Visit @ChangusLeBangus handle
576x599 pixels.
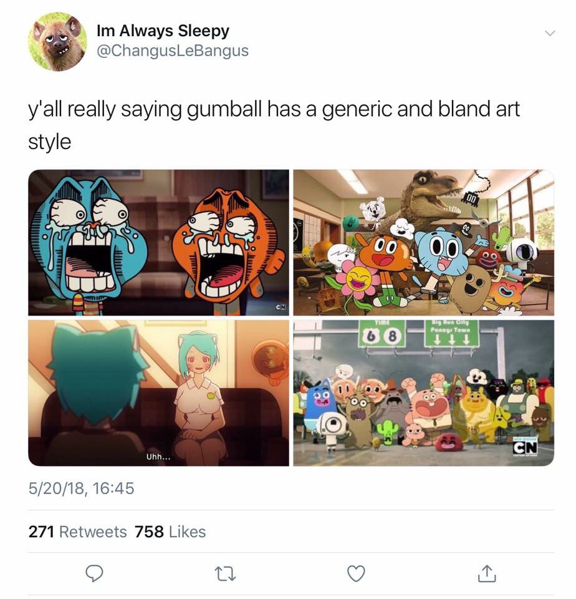[x=173, y=51]
